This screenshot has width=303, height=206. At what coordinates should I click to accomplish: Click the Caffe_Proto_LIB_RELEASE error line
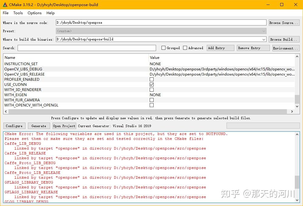click(32, 172)
